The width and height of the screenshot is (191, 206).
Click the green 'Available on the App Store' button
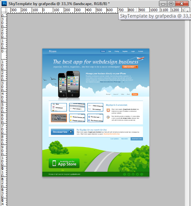coord(64,163)
